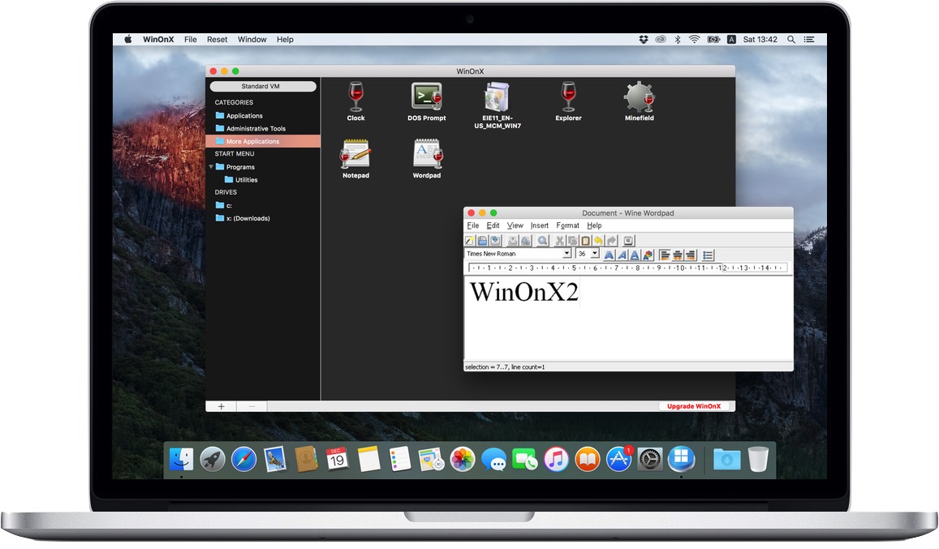
Task: Click the Wordpad status bar selection text
Action: [x=505, y=367]
